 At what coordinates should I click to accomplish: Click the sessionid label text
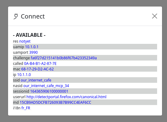tap(21, 91)
